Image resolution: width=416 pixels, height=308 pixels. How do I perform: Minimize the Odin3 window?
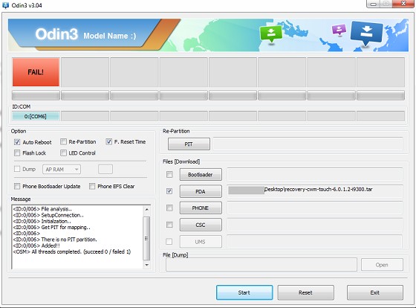tap(373, 4)
